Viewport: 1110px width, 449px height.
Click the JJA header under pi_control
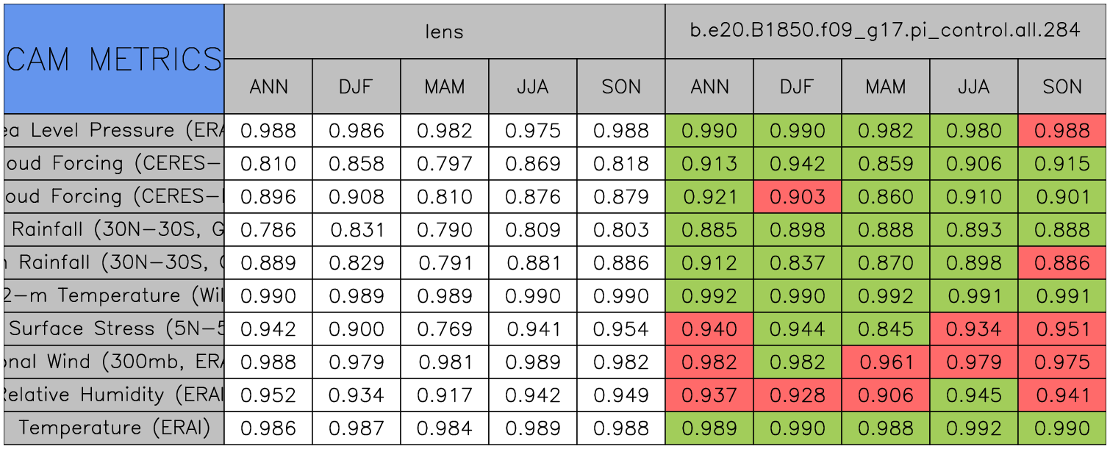click(x=973, y=87)
